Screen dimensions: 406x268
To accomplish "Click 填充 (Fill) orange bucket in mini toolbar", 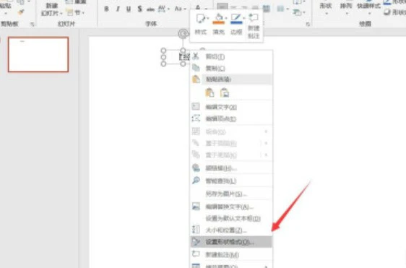I will pyautogui.click(x=218, y=24).
